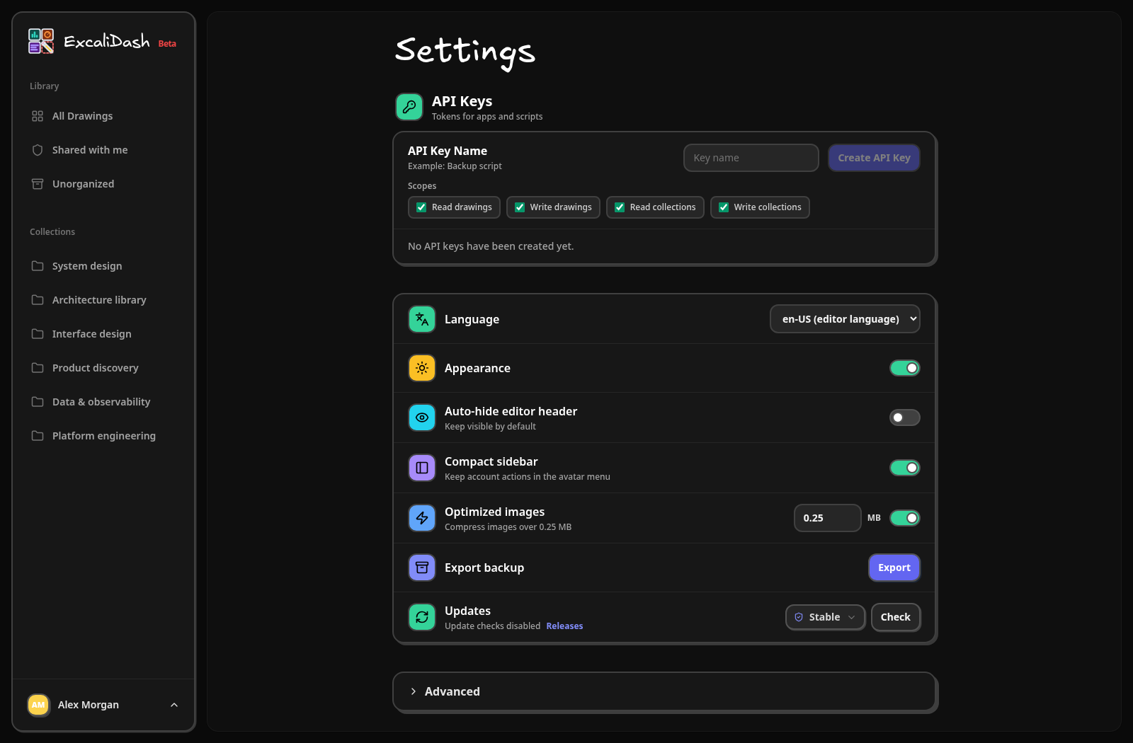The height and width of the screenshot is (743, 1133).
Task: Toggle the Appearance switch
Action: (905, 368)
